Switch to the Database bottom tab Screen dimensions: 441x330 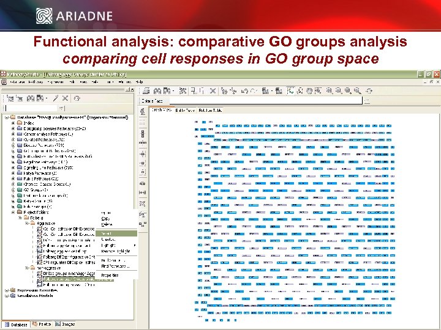click(x=16, y=324)
